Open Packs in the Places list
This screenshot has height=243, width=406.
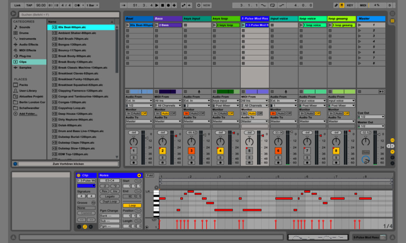coord(23,85)
